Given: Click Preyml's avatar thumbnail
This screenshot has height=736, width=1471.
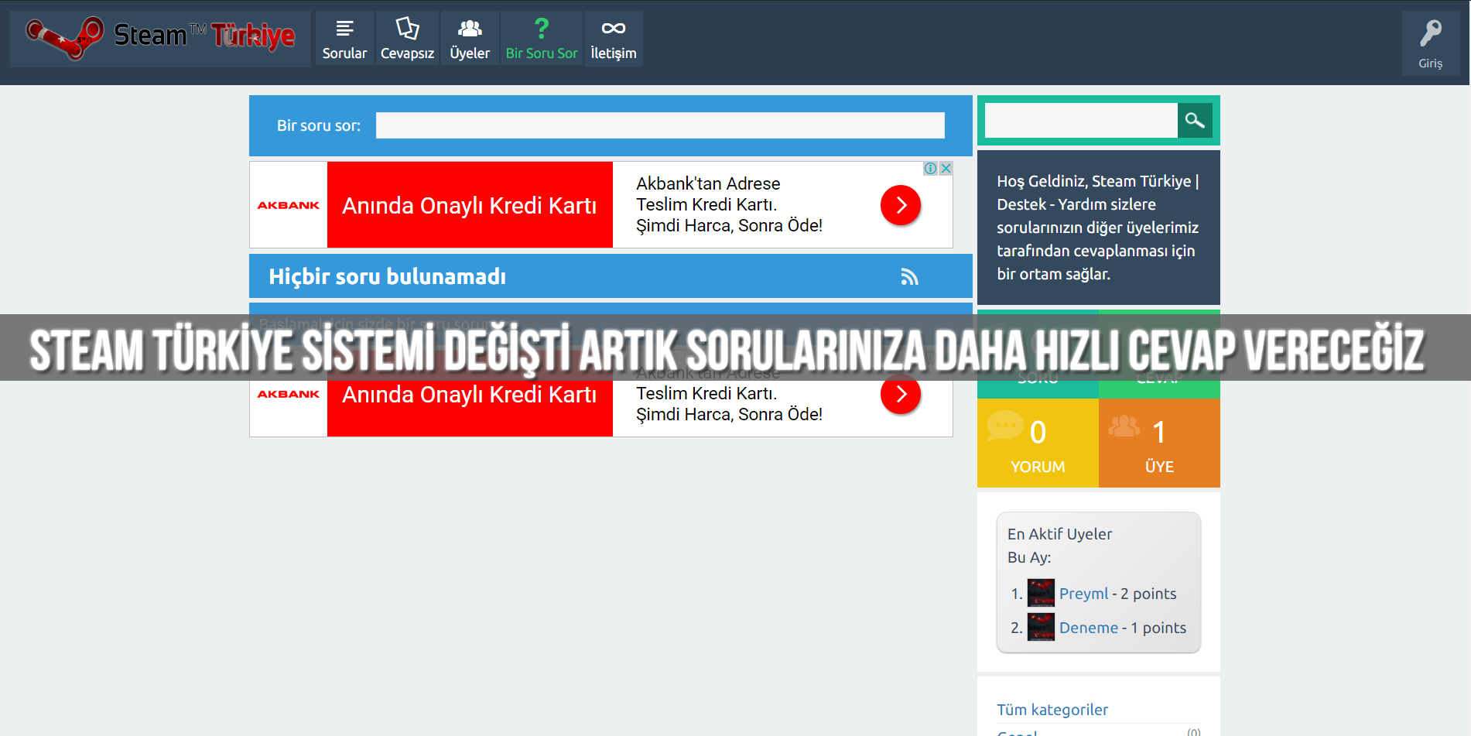Looking at the screenshot, I should point(1041,593).
